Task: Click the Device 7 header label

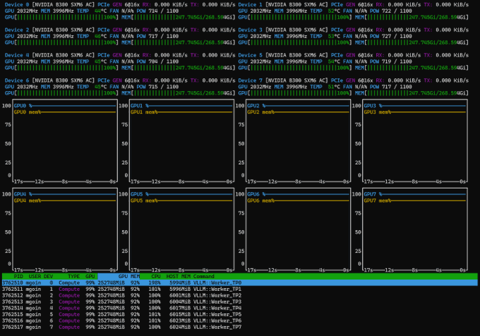Action: coord(251,80)
